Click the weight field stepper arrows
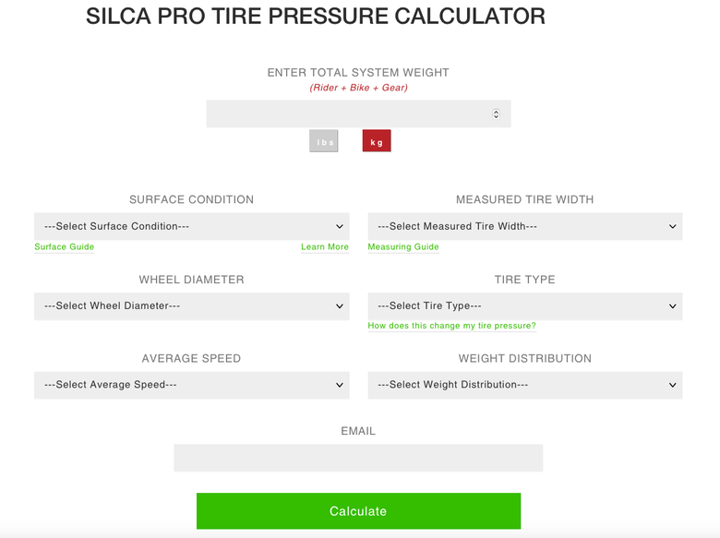The height and width of the screenshot is (538, 720). click(x=496, y=114)
